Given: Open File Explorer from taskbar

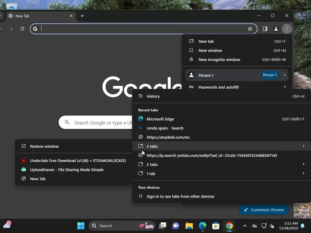Looking at the screenshot, I should coord(189,226).
